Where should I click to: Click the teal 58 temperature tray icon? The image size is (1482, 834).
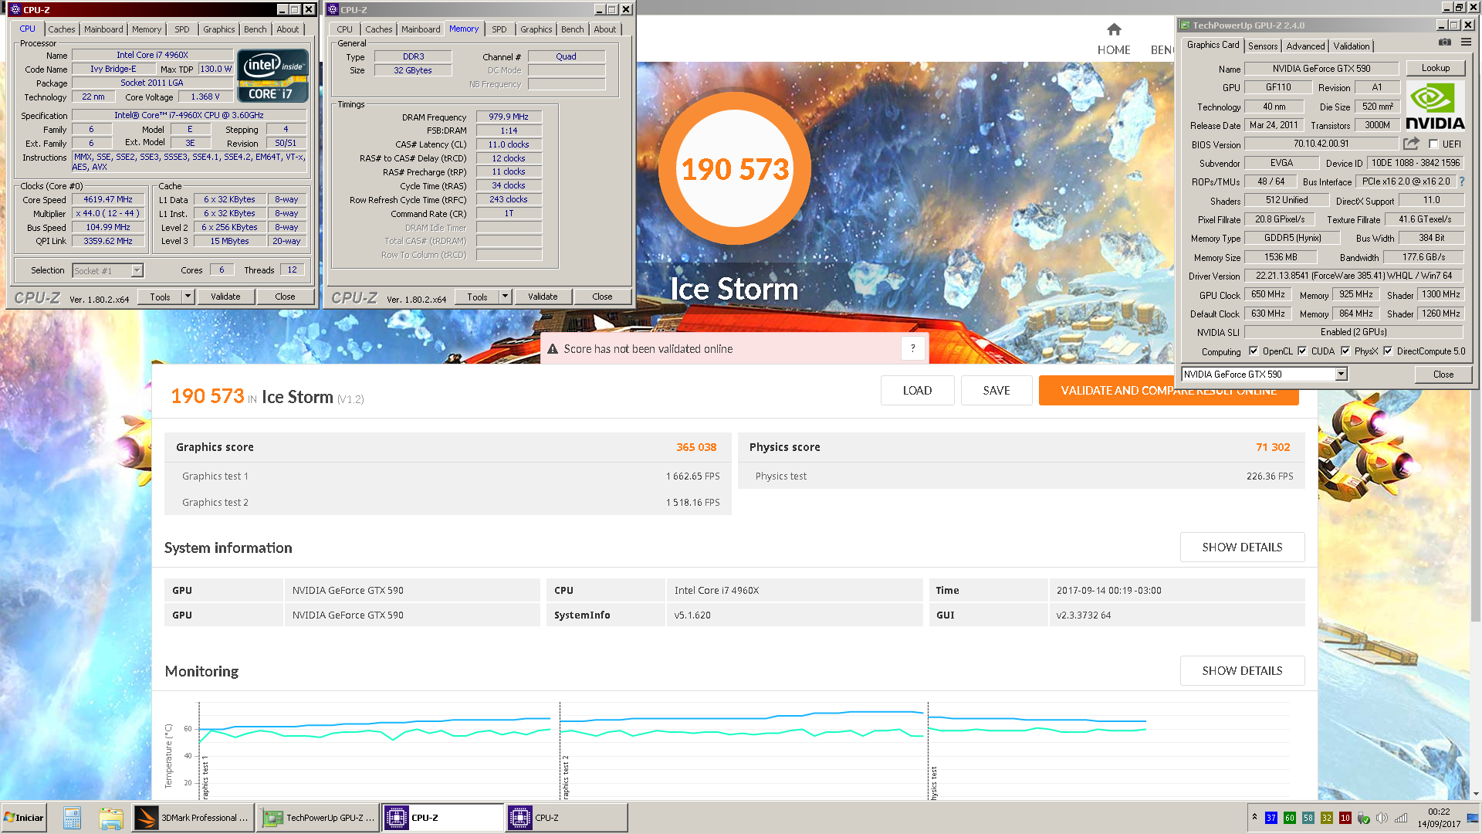click(1308, 818)
